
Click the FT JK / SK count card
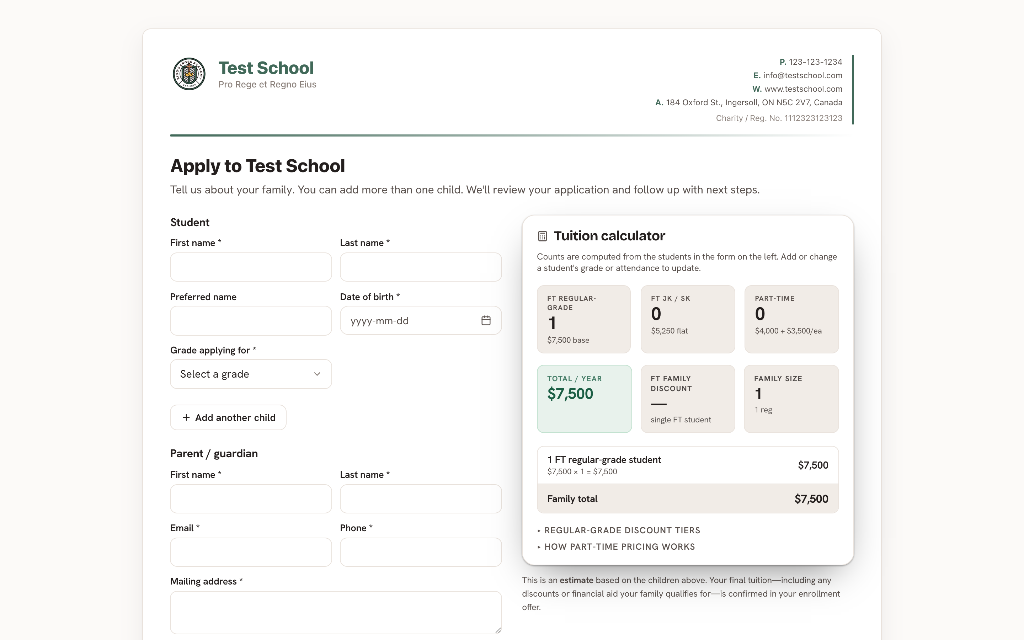point(688,319)
